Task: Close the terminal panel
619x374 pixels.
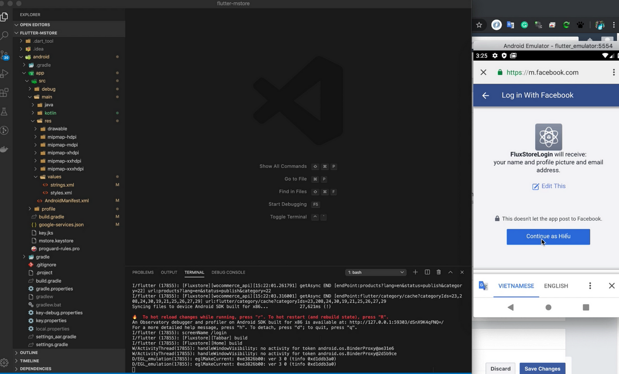Action: [462, 272]
